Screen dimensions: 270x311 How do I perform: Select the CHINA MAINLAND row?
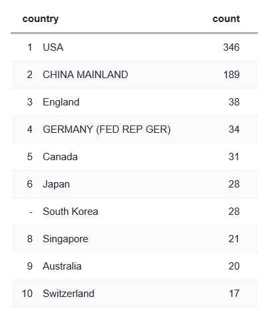pyautogui.click(x=135, y=75)
